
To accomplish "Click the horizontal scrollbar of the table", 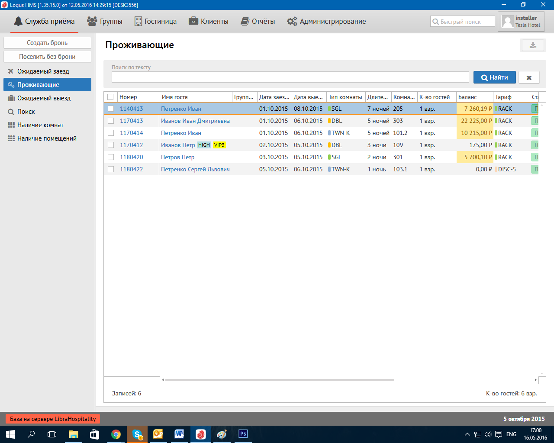I will pos(280,380).
